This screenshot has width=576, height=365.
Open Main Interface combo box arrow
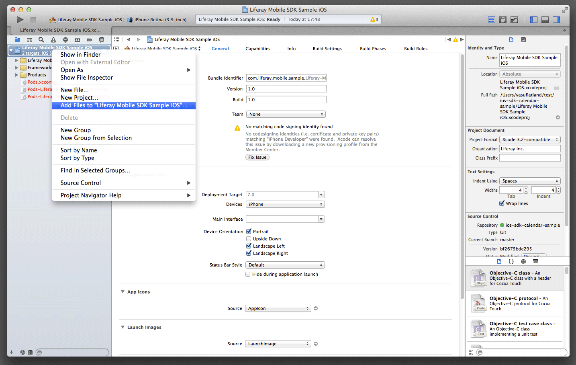click(321, 219)
